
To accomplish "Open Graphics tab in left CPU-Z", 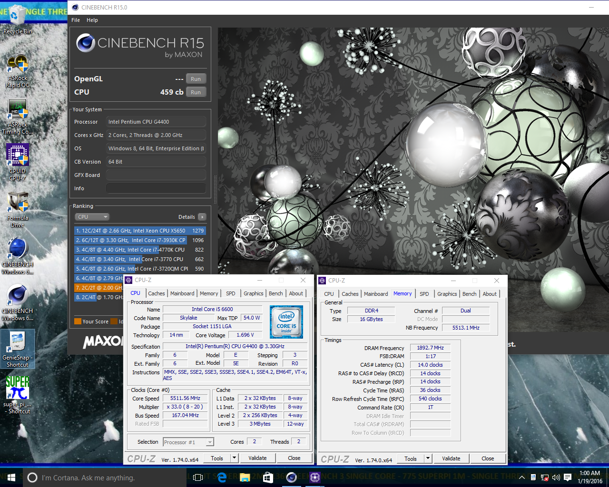I will tap(254, 293).
